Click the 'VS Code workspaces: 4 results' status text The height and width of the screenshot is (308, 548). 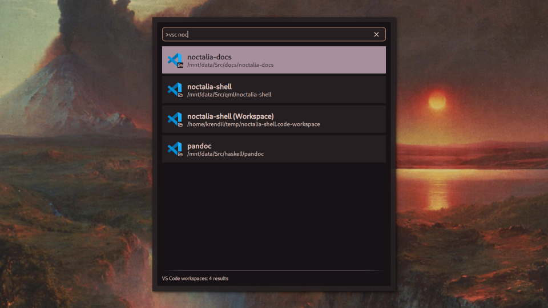point(195,278)
